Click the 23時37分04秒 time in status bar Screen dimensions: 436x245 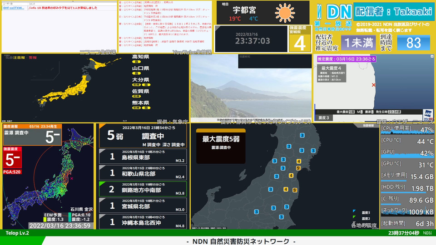(404, 233)
